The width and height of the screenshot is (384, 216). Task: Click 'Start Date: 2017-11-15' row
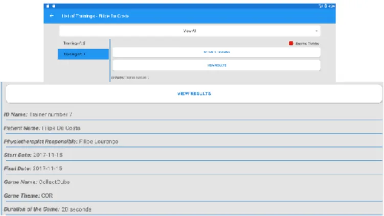coord(33,155)
